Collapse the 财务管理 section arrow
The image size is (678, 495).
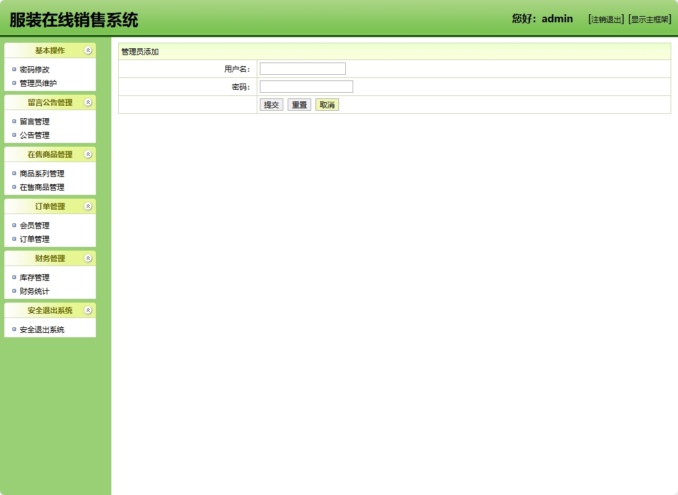pyautogui.click(x=88, y=258)
